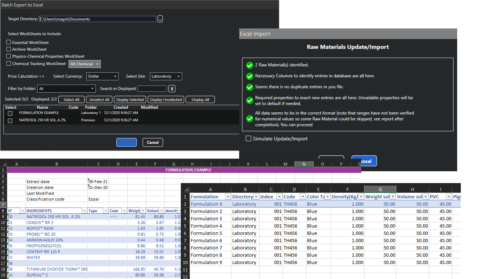Viewport: 498px width, 279px height.
Task: Click the Display All button
Action: (200, 100)
